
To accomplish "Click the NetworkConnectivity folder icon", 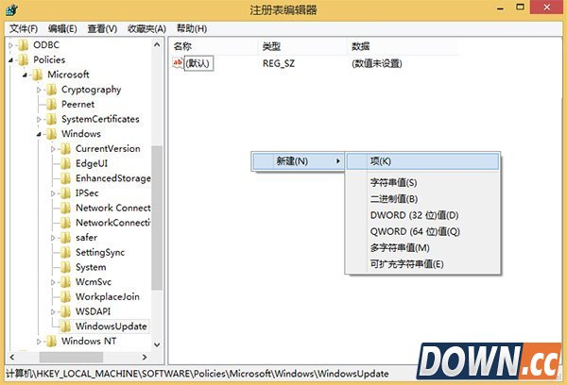I will point(66,223).
